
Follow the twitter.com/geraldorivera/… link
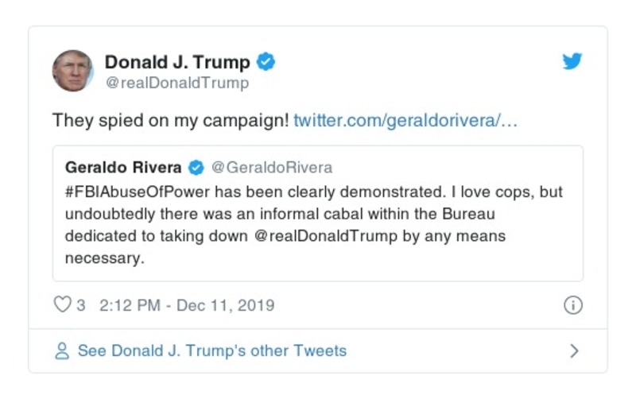tap(405, 121)
